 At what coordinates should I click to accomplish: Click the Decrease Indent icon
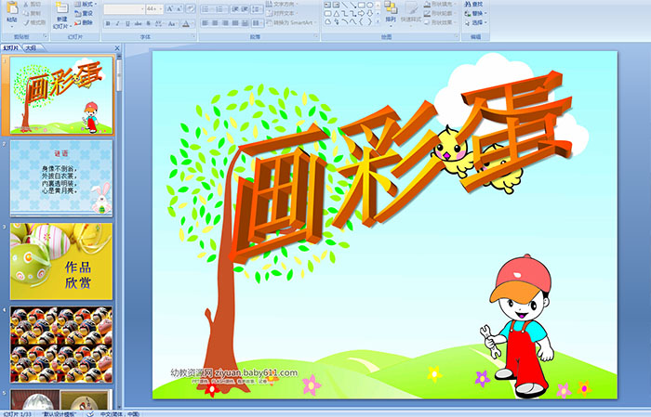(x=235, y=8)
